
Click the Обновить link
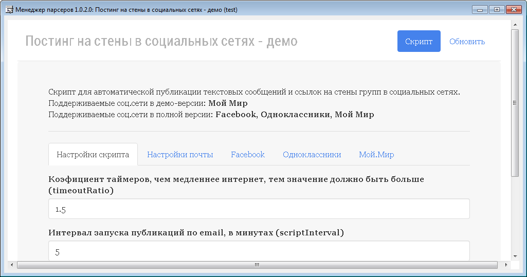click(x=467, y=42)
